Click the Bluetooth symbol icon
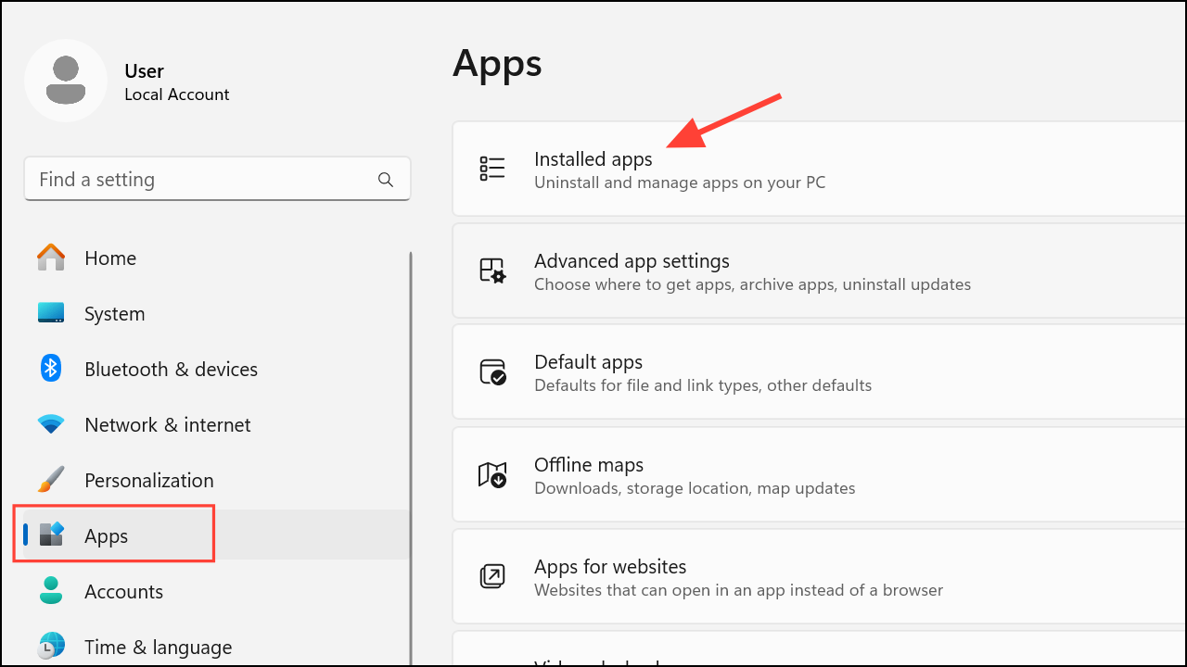1187x667 pixels. click(x=51, y=369)
